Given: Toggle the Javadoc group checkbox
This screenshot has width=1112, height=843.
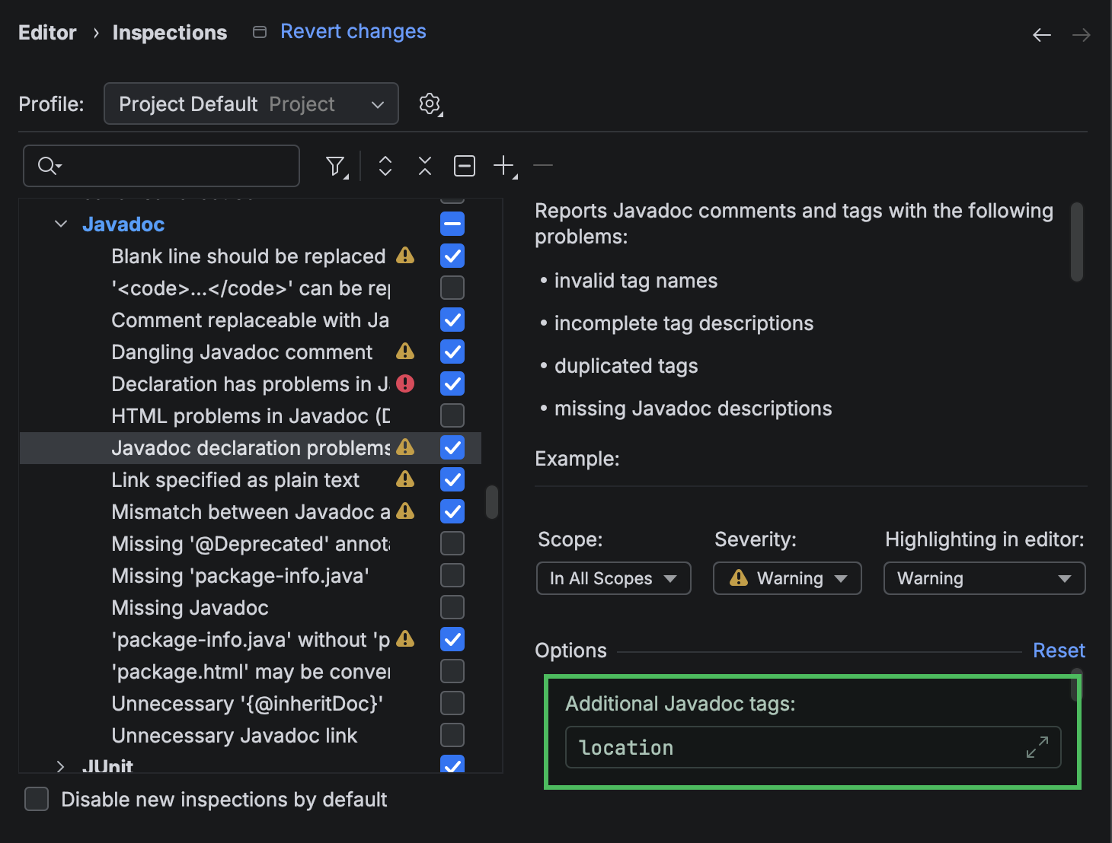Looking at the screenshot, I should coord(452,224).
